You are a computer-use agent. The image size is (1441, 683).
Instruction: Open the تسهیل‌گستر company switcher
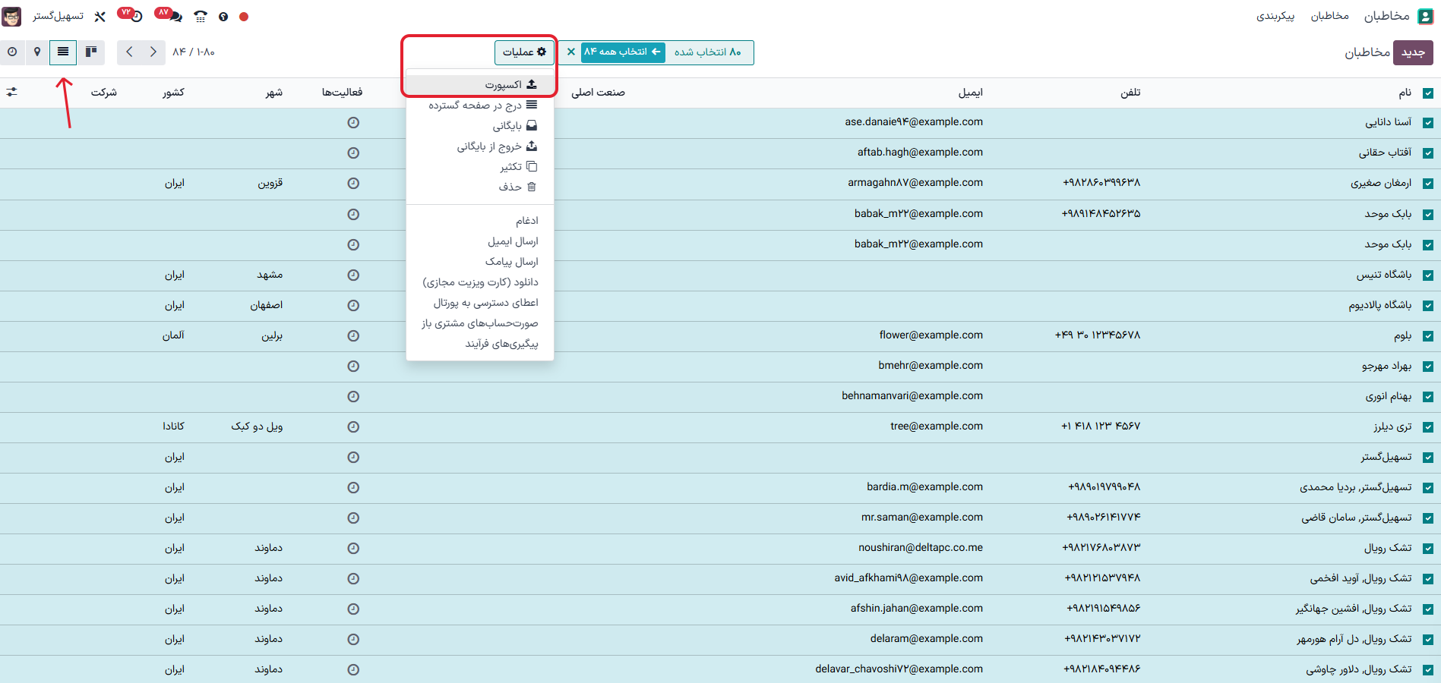point(58,16)
